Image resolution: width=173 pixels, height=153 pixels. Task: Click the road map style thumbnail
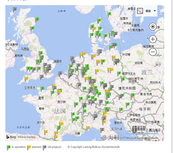tap(140, 11)
